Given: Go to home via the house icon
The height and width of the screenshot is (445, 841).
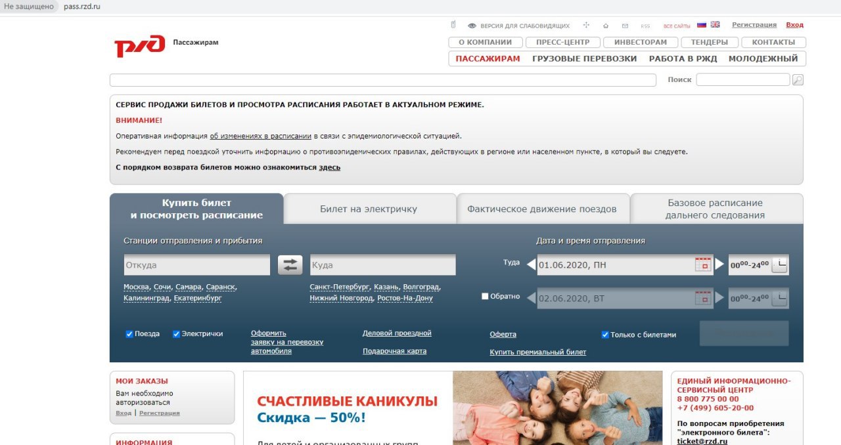Looking at the screenshot, I should click(x=606, y=26).
